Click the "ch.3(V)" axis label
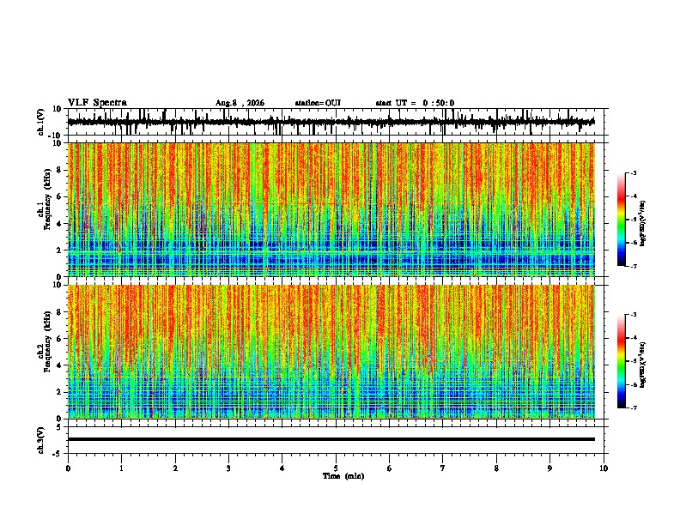Image resolution: width=680 pixels, height=525 pixels. [41, 440]
